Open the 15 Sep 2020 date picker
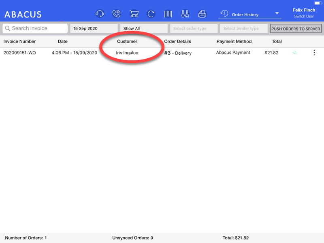Viewport: 324px width, 243px height. [94, 29]
